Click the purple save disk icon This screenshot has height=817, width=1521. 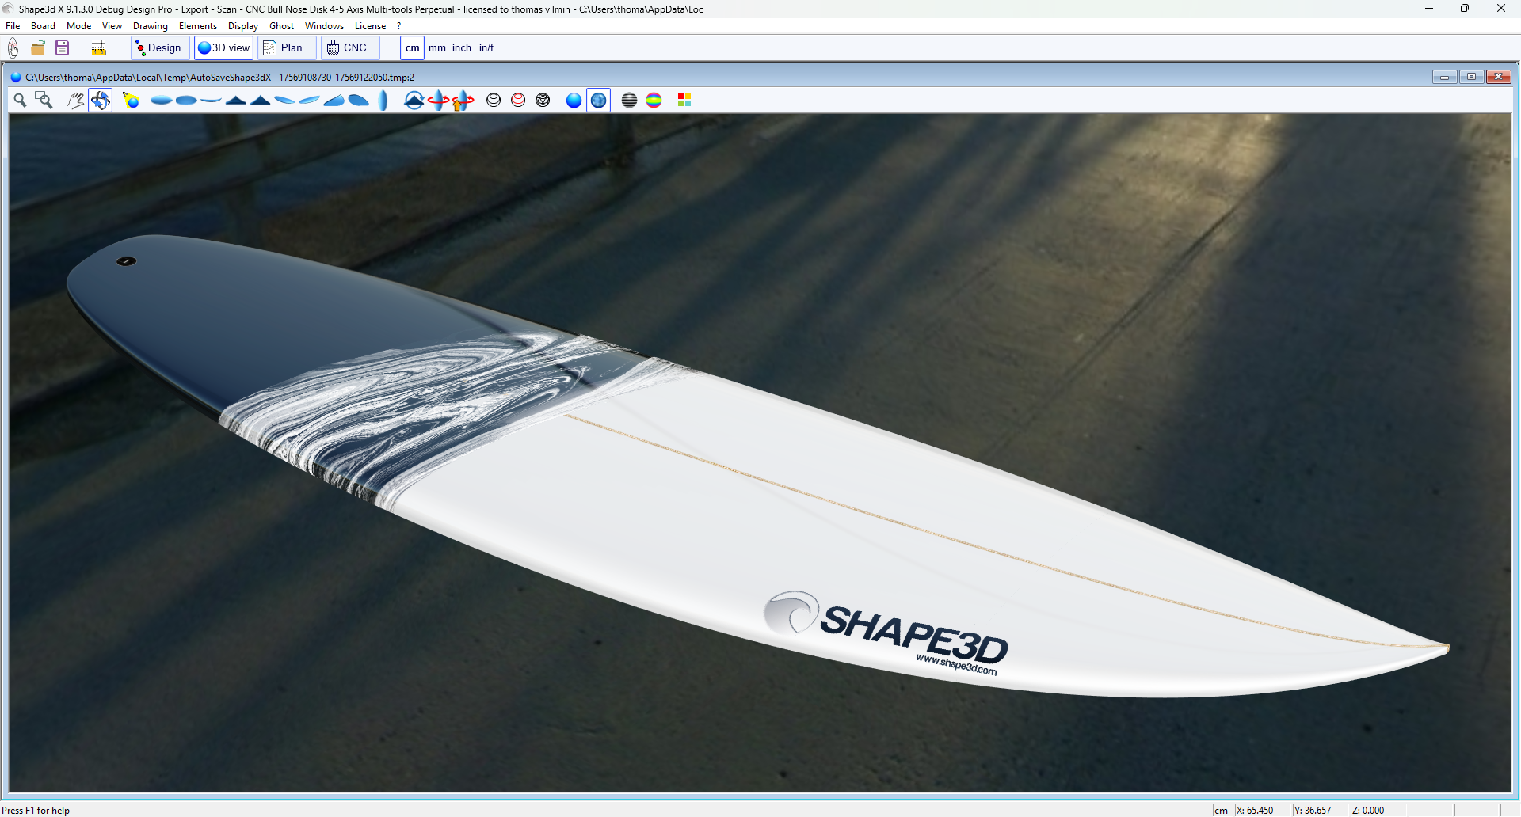point(63,48)
